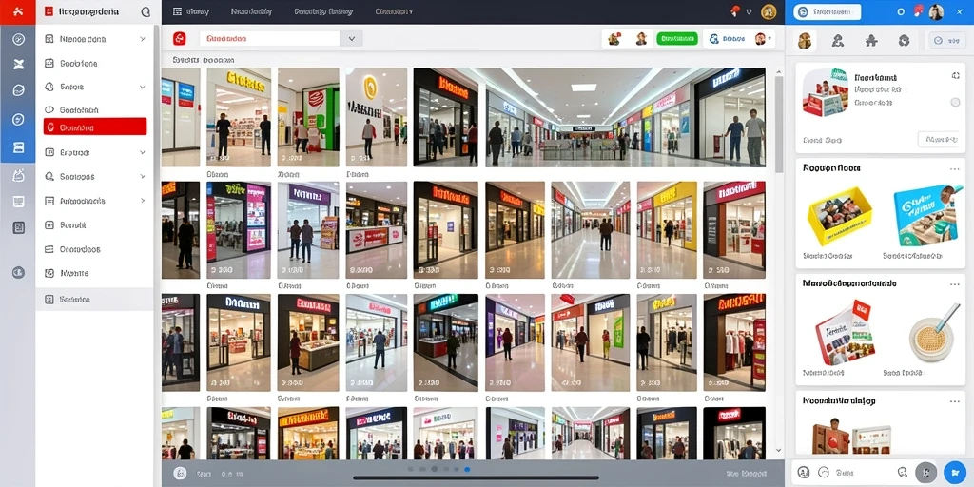The image size is (974, 487).
Task: Open the user photo avatar in the blue header
Action: [x=936, y=11]
